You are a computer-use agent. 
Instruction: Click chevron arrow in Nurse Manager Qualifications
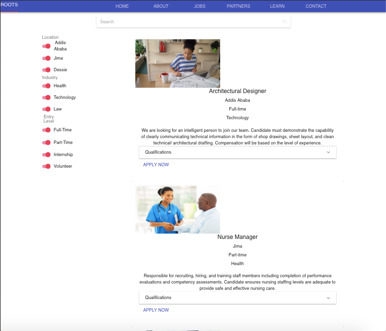point(328,298)
